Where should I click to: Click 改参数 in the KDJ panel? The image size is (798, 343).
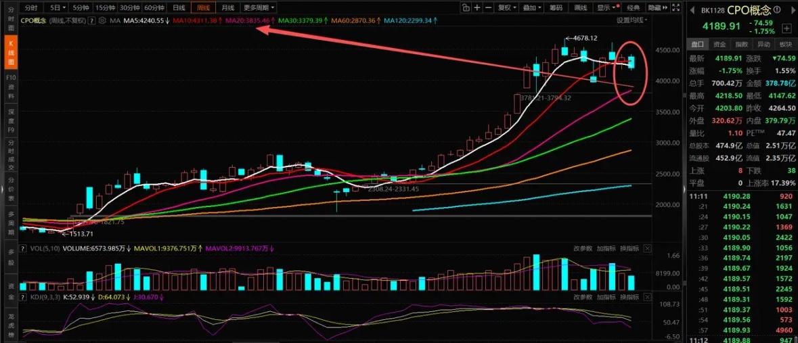[583, 297]
